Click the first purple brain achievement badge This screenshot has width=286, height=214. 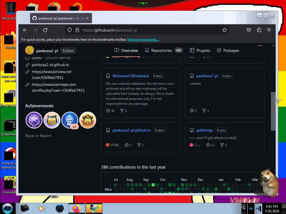34,120
